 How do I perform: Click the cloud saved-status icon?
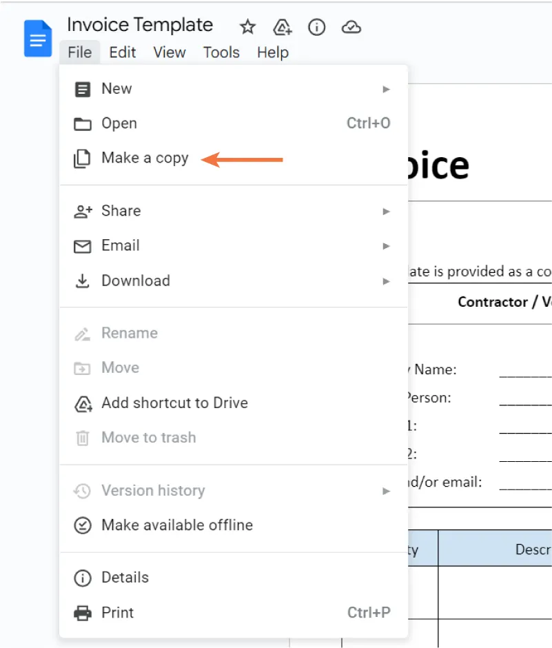[351, 28]
